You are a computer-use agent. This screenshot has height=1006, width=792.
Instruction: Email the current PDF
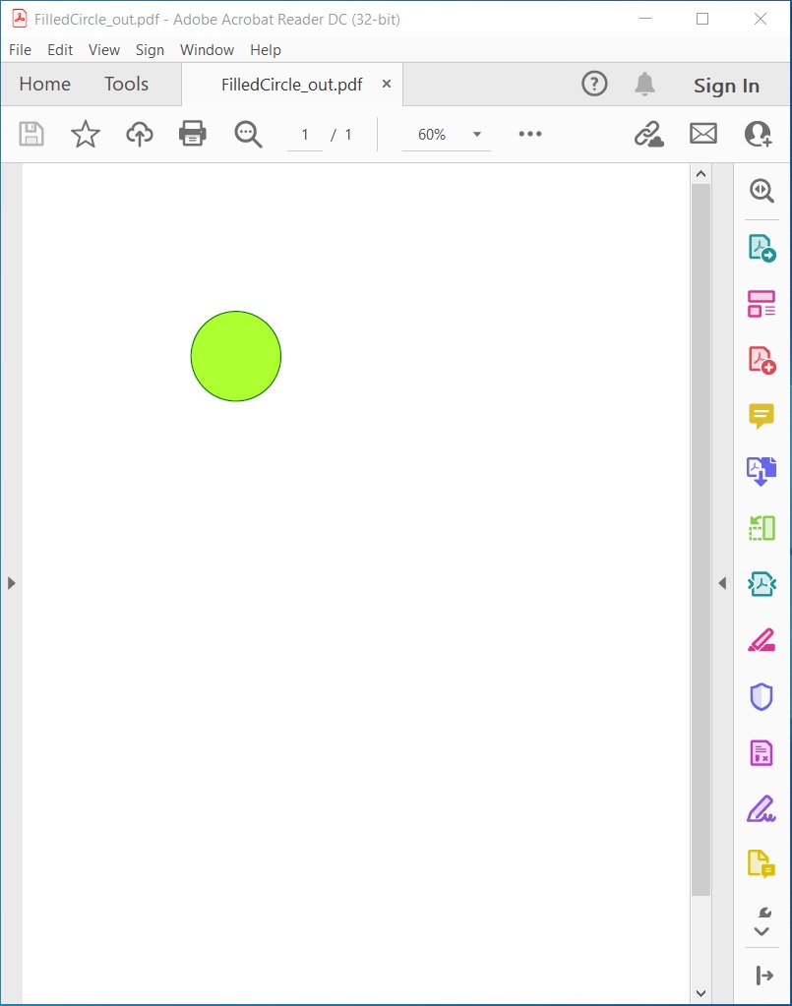(702, 133)
